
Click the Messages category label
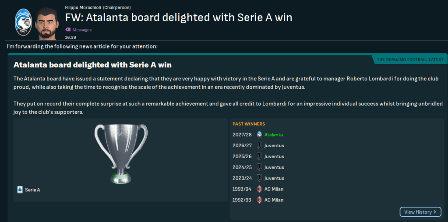click(82, 30)
